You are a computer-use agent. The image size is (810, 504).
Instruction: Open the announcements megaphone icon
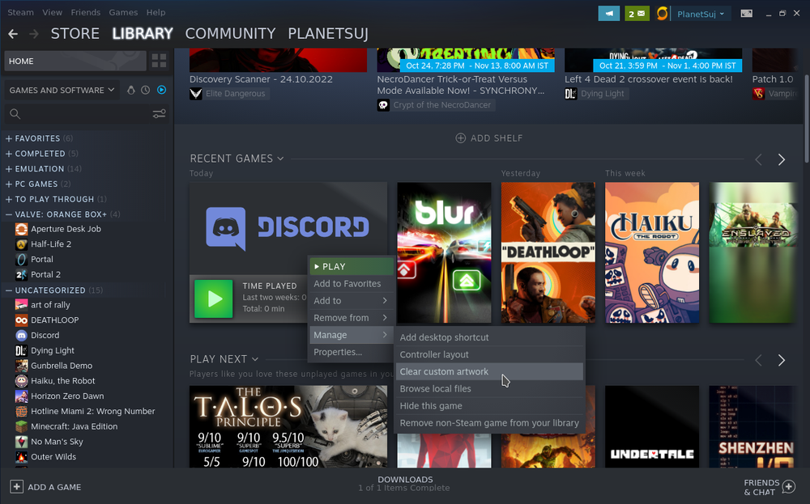click(x=609, y=14)
